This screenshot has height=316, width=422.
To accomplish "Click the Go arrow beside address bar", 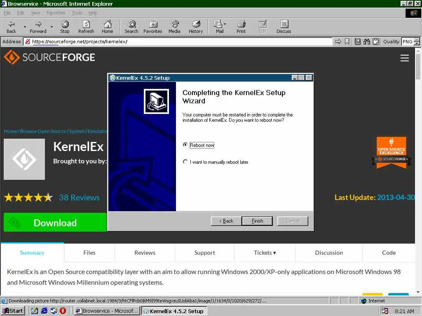I will [338, 42].
